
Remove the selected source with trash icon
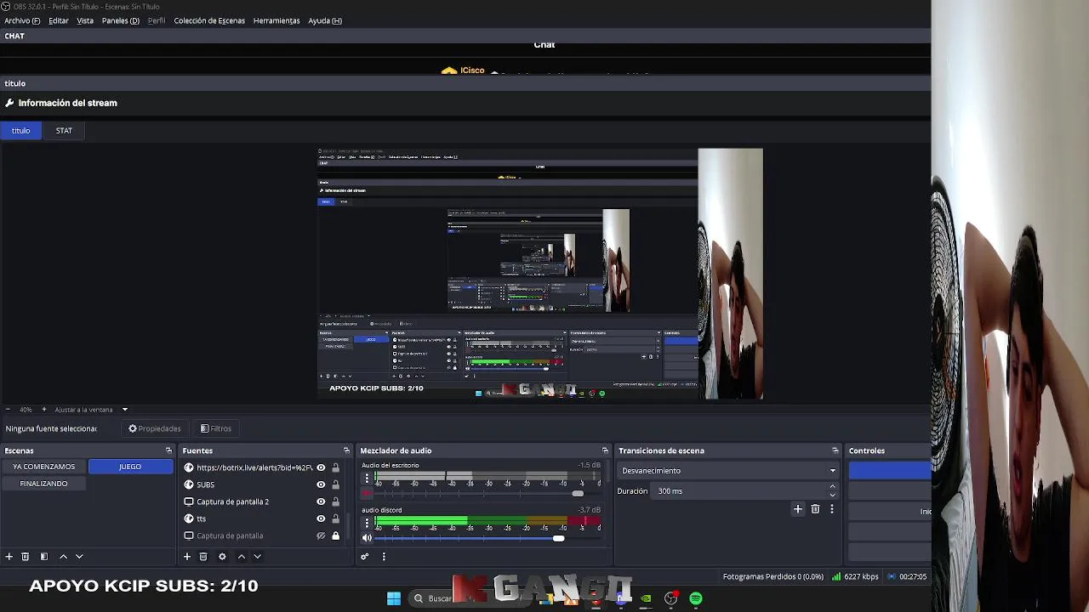click(202, 557)
